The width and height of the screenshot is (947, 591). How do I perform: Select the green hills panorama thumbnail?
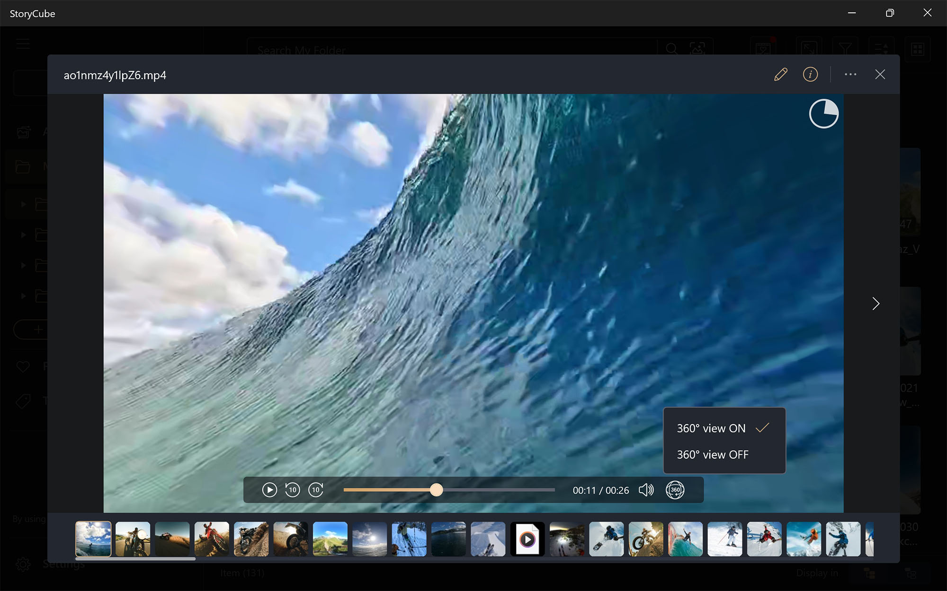(x=330, y=539)
